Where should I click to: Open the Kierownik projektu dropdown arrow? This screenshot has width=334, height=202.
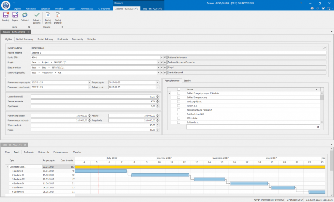159,72
